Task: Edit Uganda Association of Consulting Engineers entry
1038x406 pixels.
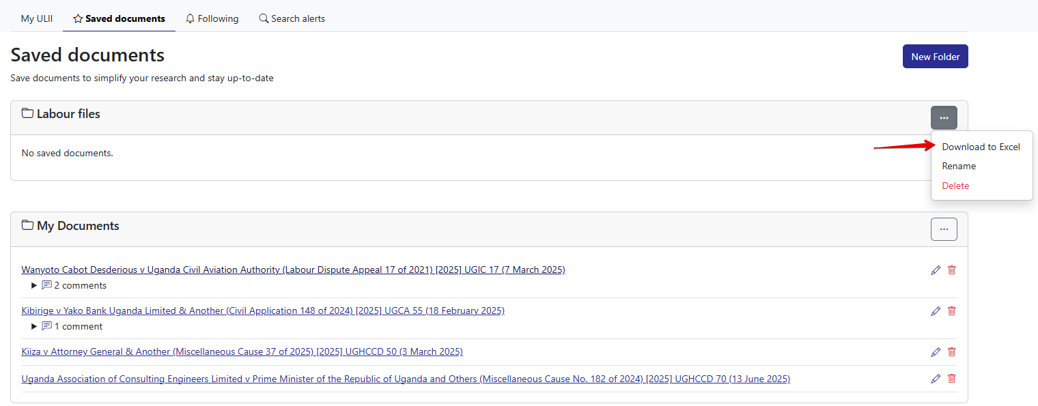Action: click(x=936, y=379)
